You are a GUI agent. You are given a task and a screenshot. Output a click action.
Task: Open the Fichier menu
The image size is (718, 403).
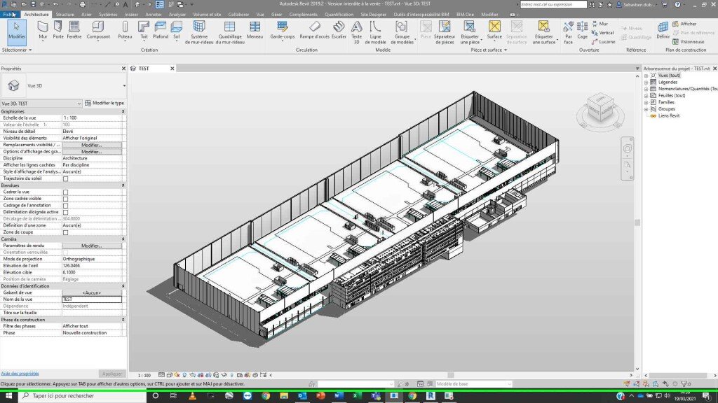click(8, 15)
